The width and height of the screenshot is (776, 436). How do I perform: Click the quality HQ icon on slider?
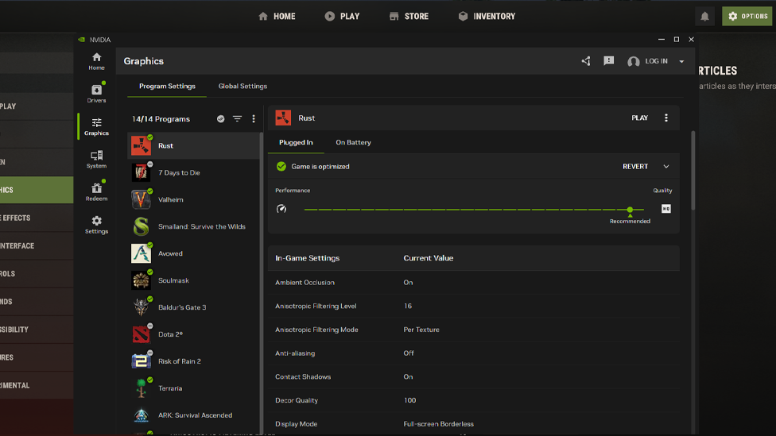(x=666, y=209)
